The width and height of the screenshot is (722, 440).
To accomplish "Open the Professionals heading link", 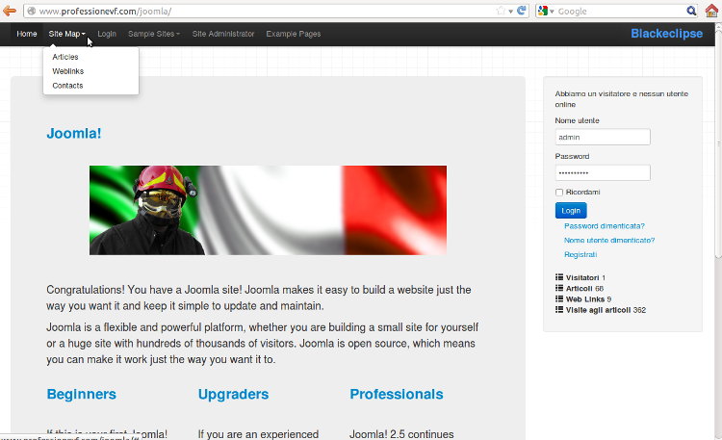I will (x=397, y=394).
